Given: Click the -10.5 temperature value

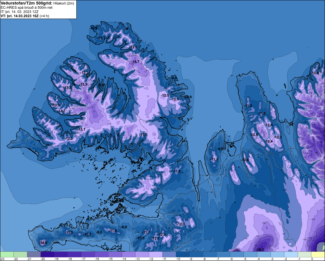Looking at the screenshot, I should pos(141,238).
